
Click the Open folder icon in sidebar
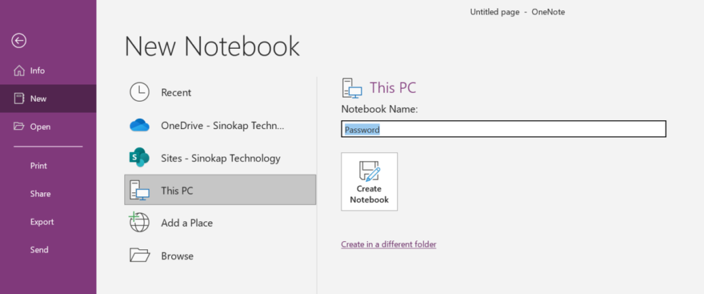19,126
